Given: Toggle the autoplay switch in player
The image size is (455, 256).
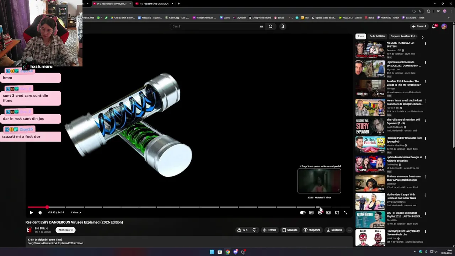Looking at the screenshot, I should click(303, 213).
